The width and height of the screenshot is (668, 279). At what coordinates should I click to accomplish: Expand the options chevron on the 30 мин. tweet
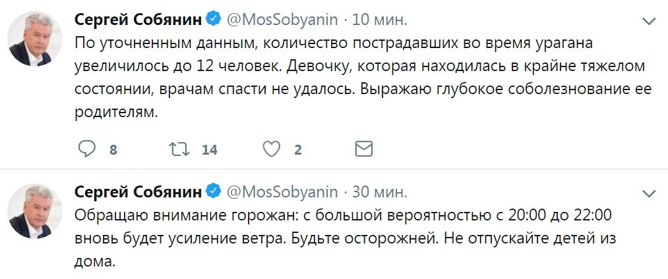650,193
